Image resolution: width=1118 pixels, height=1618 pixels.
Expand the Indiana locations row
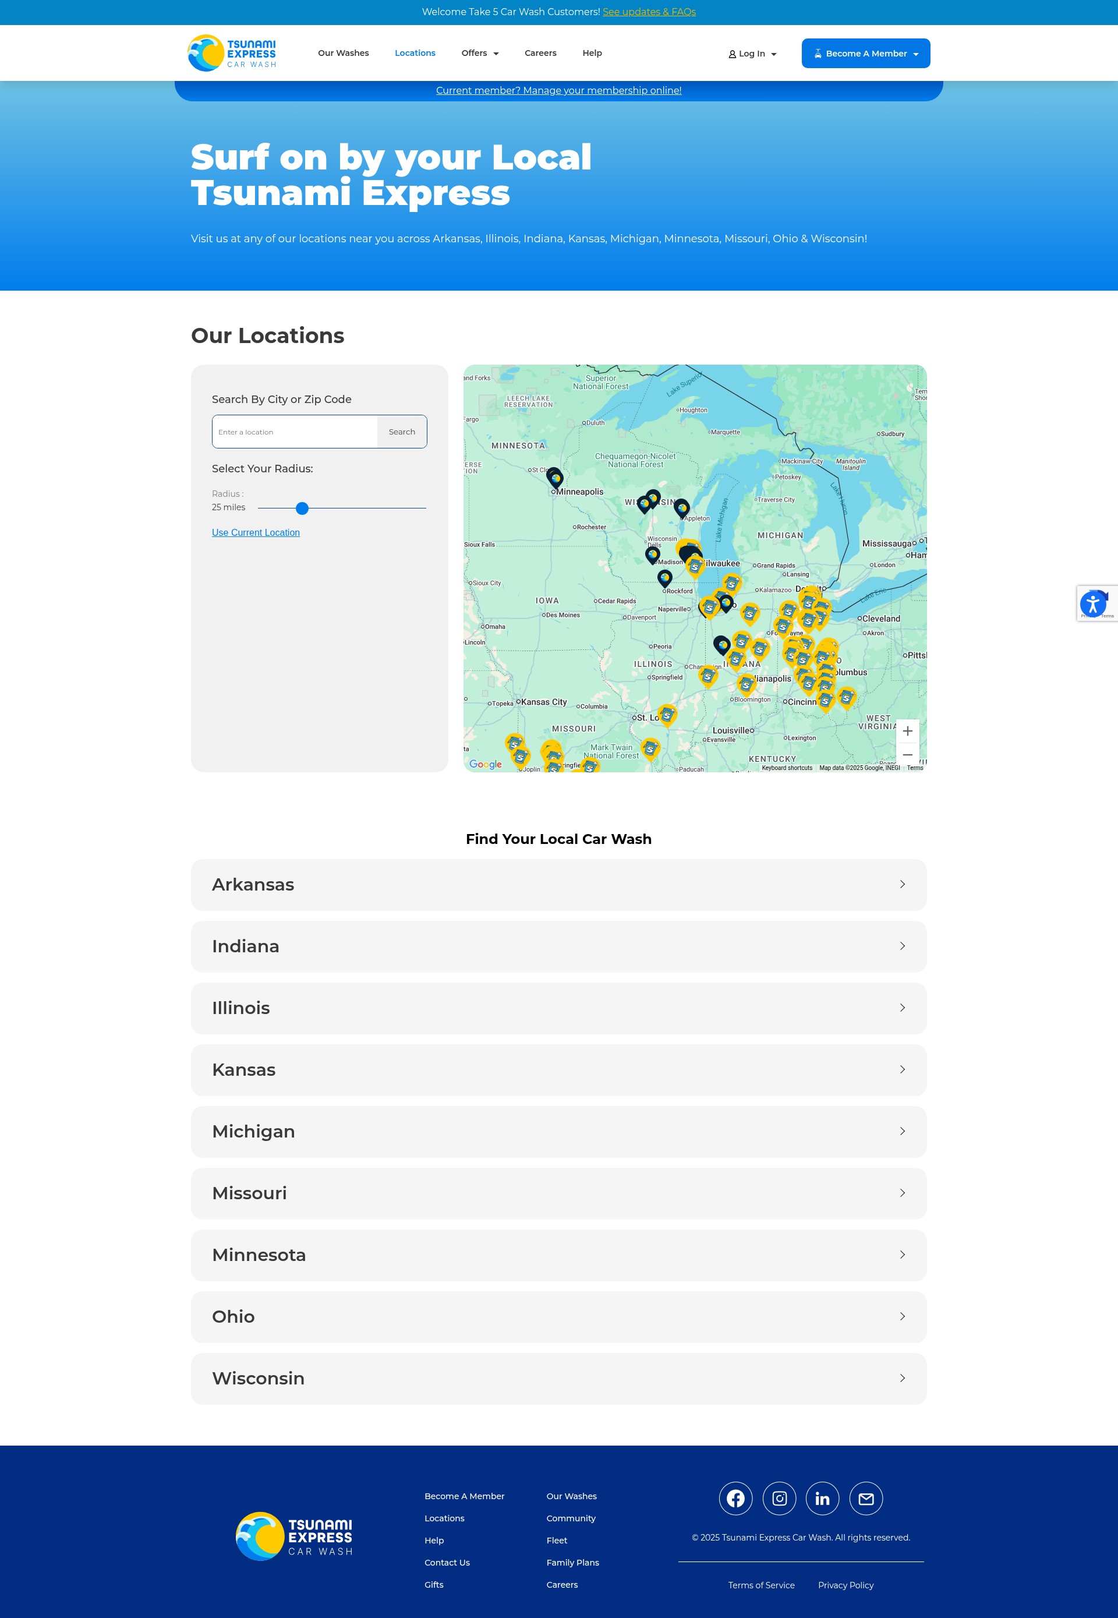coord(558,946)
